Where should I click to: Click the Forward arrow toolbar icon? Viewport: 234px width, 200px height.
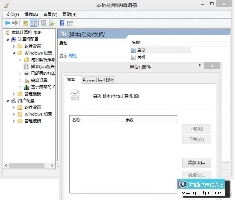click(15, 23)
